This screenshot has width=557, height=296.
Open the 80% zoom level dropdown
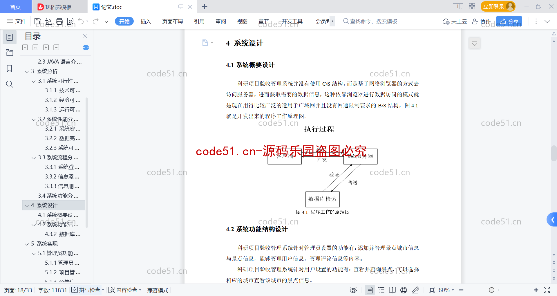[446, 290]
